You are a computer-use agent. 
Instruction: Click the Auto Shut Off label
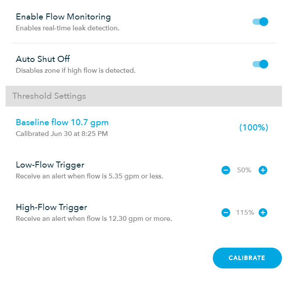click(x=43, y=59)
